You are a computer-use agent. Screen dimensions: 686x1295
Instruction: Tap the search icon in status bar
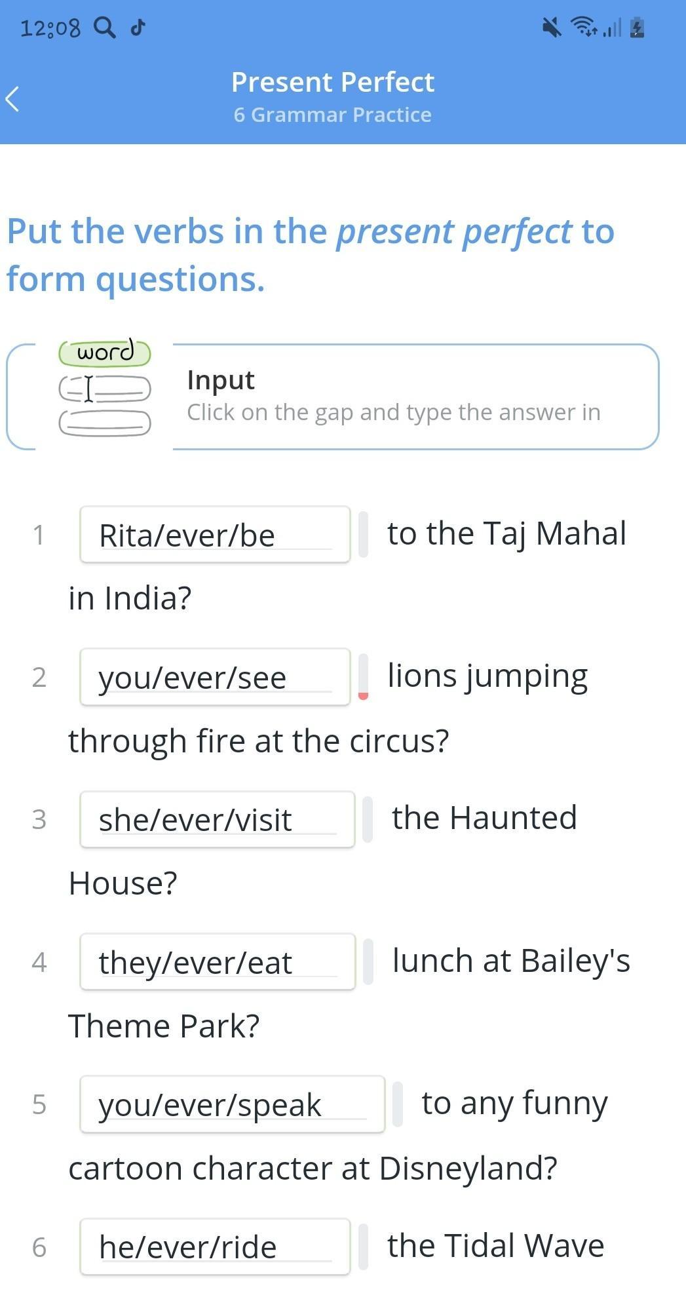(x=105, y=28)
